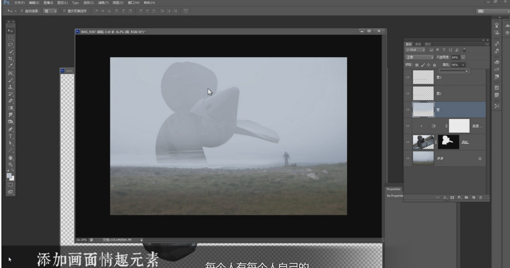Hide the 背景 layer

pos(407,159)
